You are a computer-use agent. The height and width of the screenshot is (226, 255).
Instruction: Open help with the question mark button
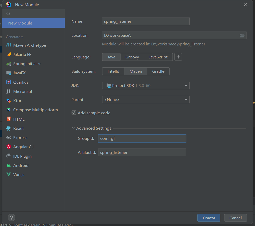point(11,218)
